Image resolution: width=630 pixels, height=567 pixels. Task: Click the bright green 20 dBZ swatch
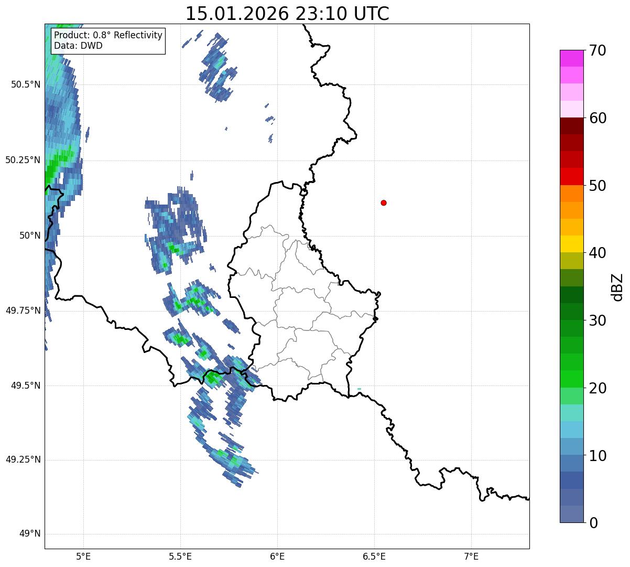point(572,379)
